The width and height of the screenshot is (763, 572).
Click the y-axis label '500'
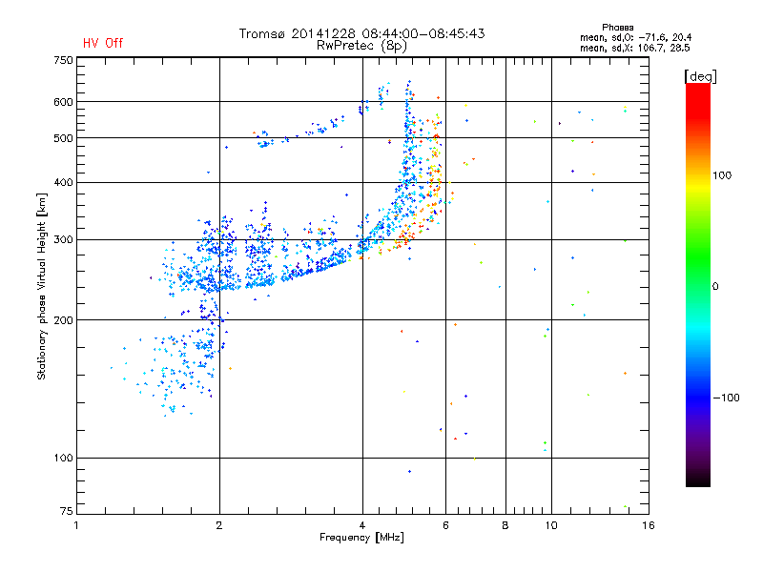coord(63,138)
